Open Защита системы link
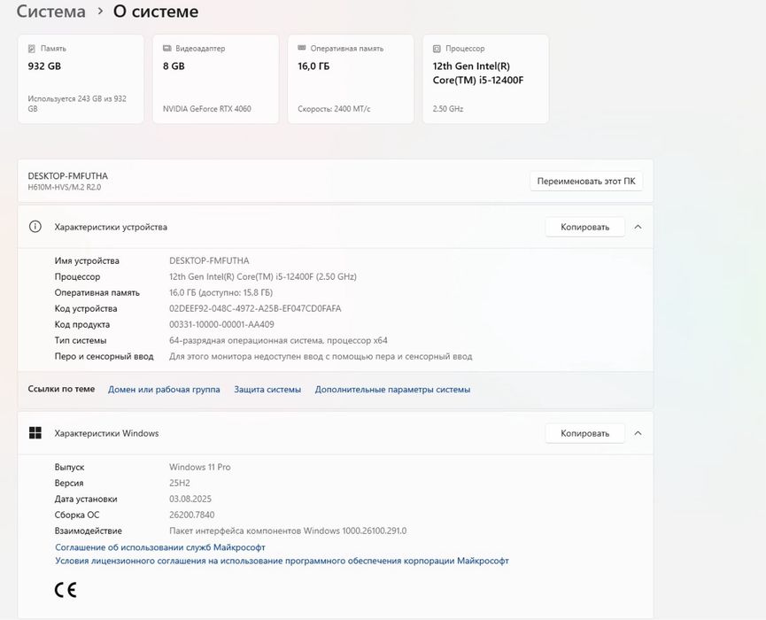This screenshot has width=766, height=620. coord(267,390)
